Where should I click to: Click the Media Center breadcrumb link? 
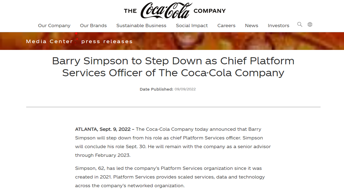[x=49, y=42]
